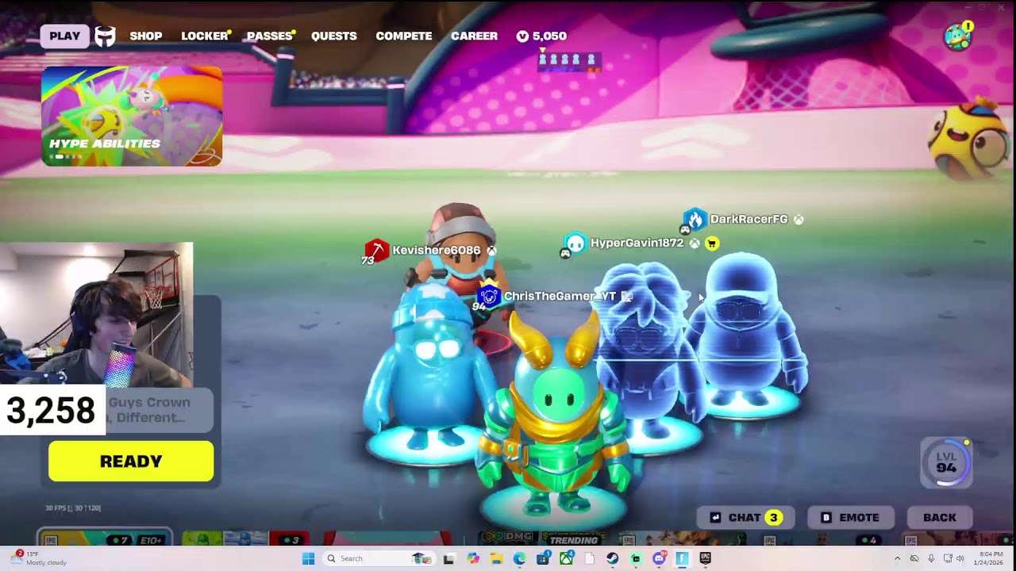The image size is (1016, 571).
Task: Click the yellow READY button
Action: click(131, 461)
